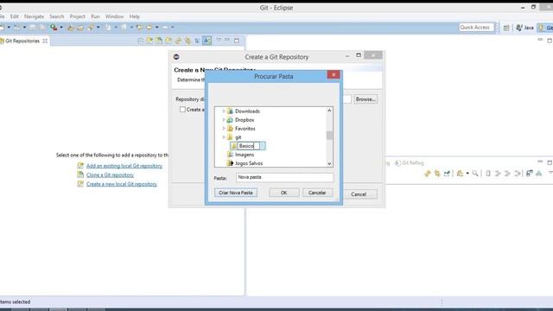Toggle Link with Selection icon in Git Repositories toolbar

(x=178, y=41)
